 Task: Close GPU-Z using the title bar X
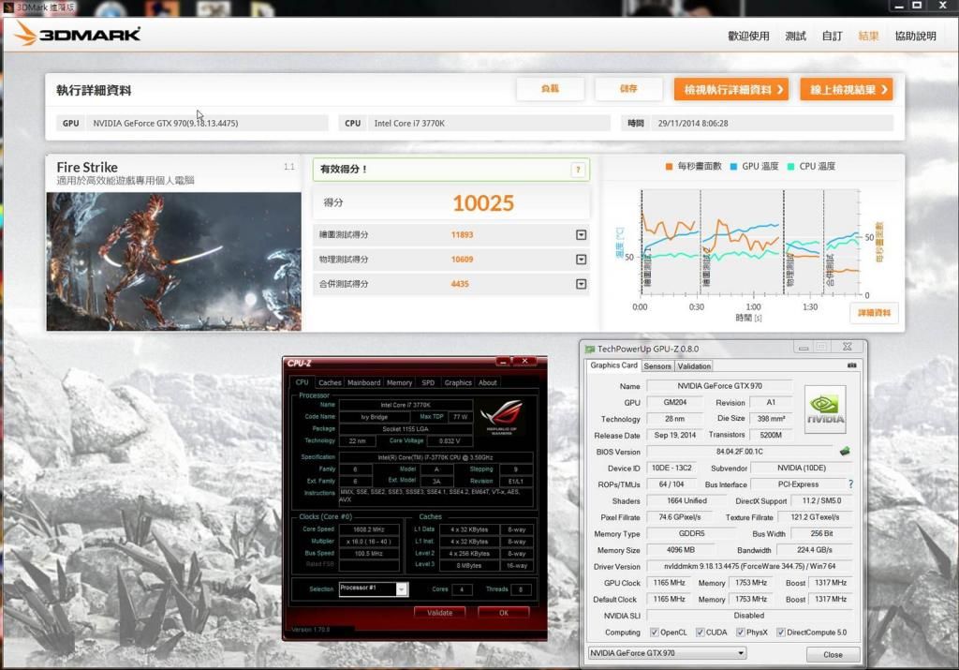(x=847, y=347)
